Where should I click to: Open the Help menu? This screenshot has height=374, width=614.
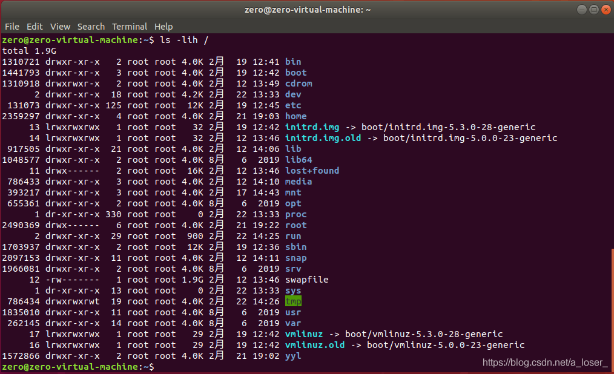pyautogui.click(x=163, y=27)
